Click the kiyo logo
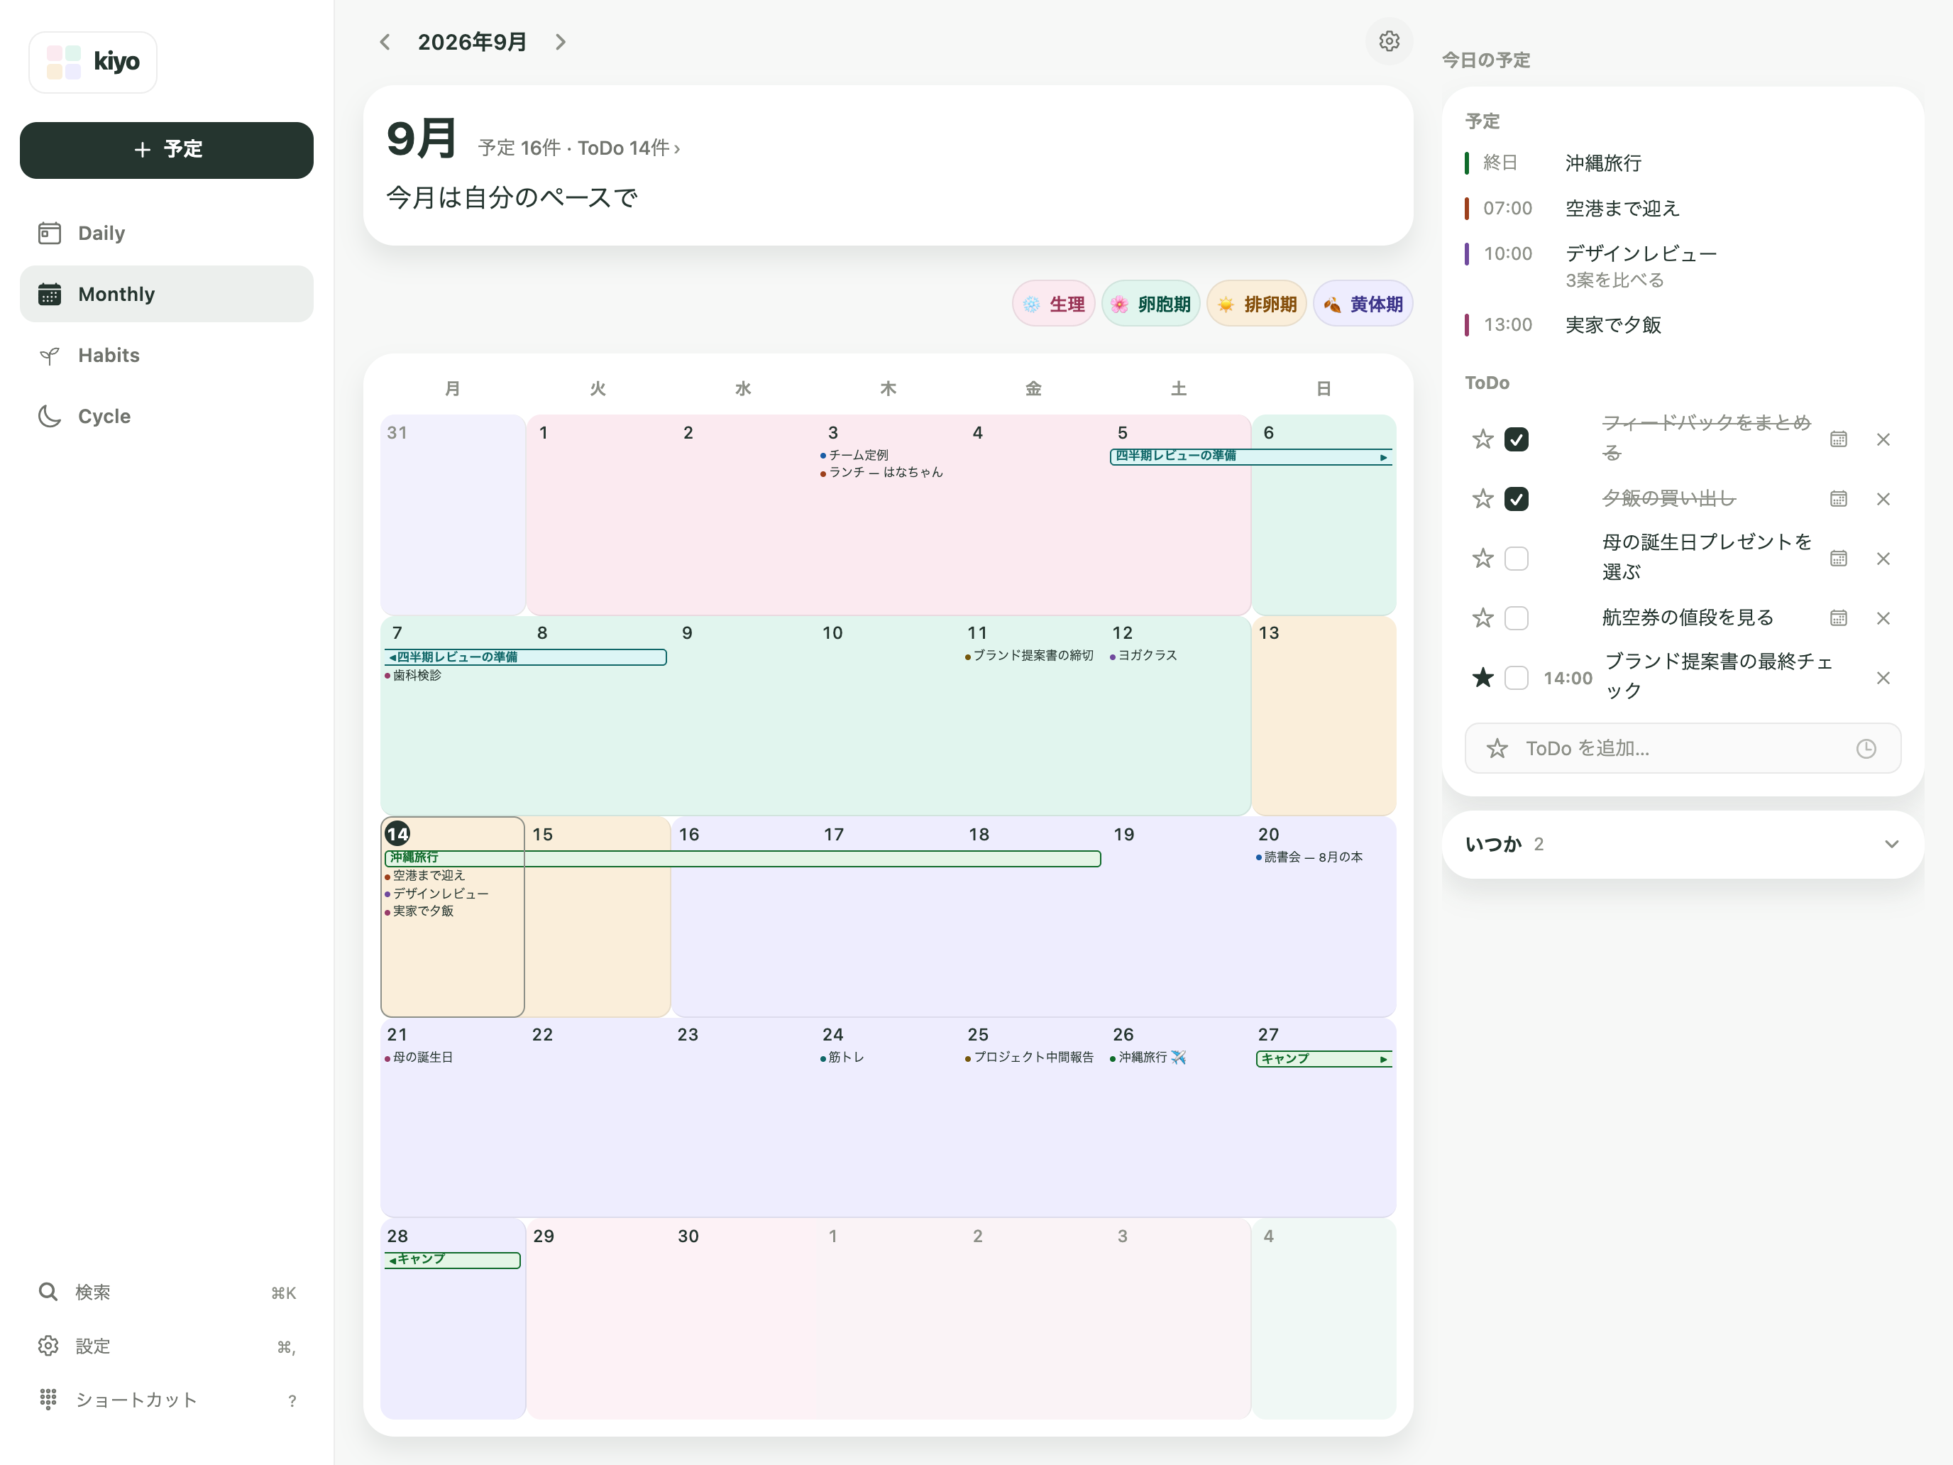 click(94, 62)
